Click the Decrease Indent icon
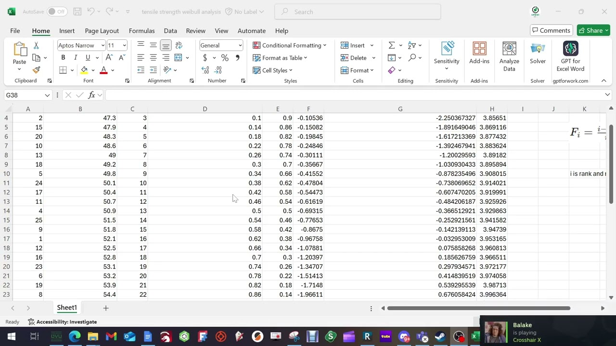The height and width of the screenshot is (346, 616). tap(141, 70)
